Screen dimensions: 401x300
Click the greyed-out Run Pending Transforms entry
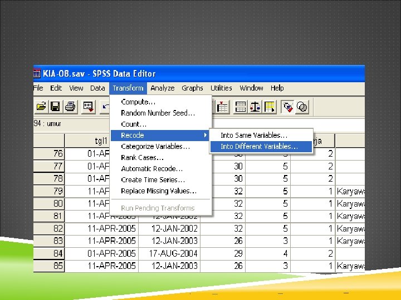click(x=160, y=208)
